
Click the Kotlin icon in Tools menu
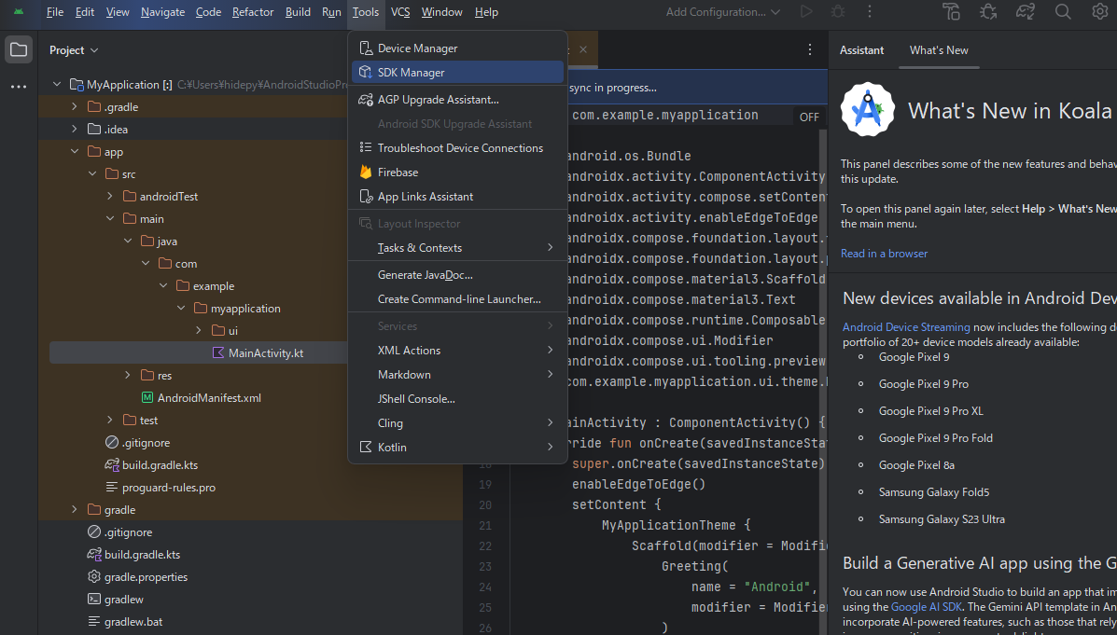(366, 447)
